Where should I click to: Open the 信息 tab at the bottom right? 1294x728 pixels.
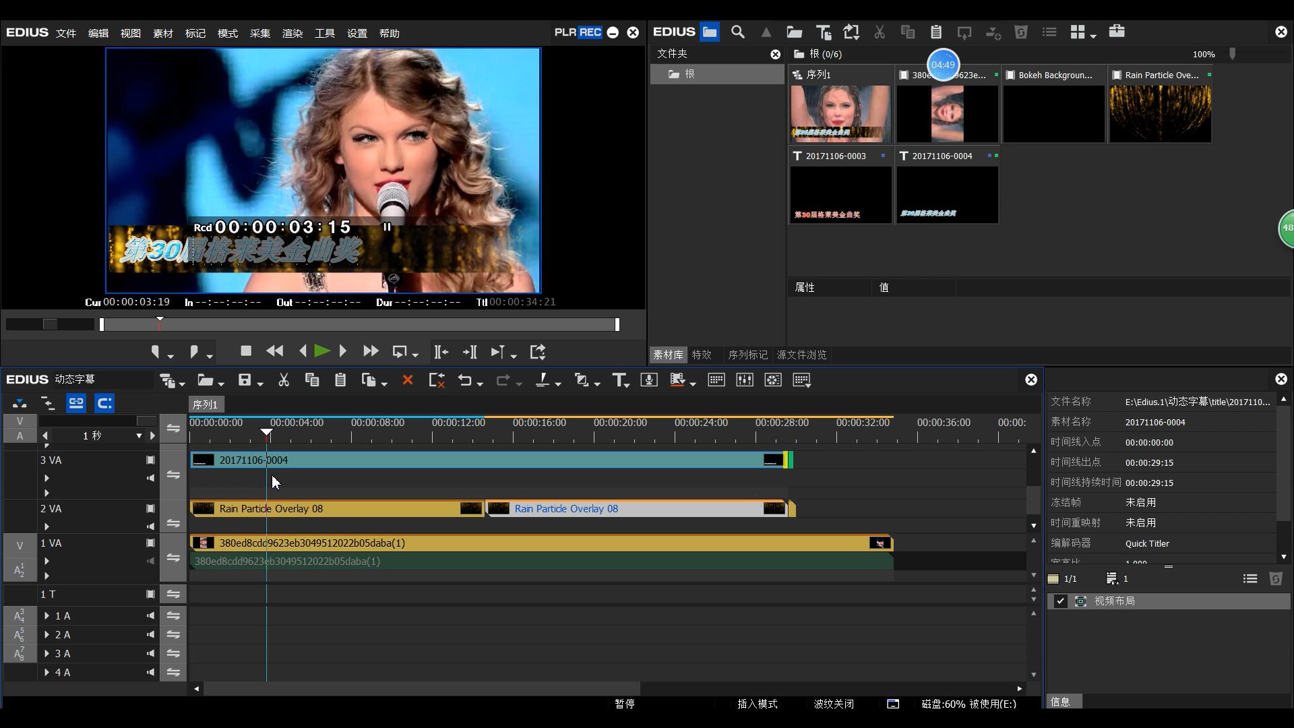[1064, 702]
